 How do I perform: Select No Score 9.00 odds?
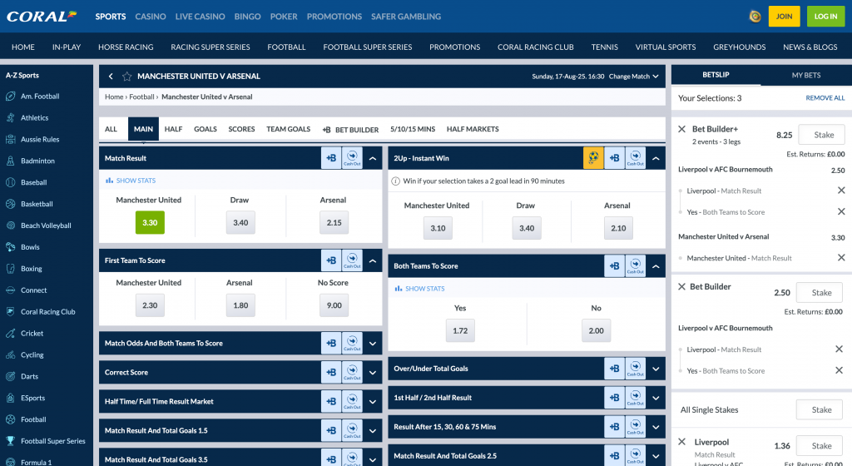tap(334, 305)
